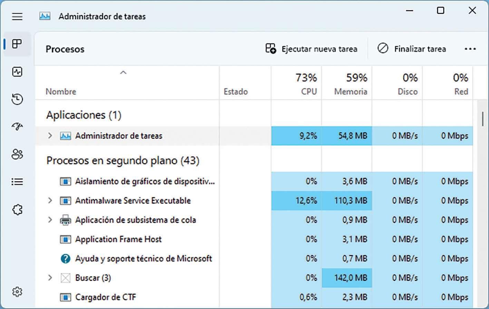Click the Administrador de tareas row icon

click(x=66, y=136)
